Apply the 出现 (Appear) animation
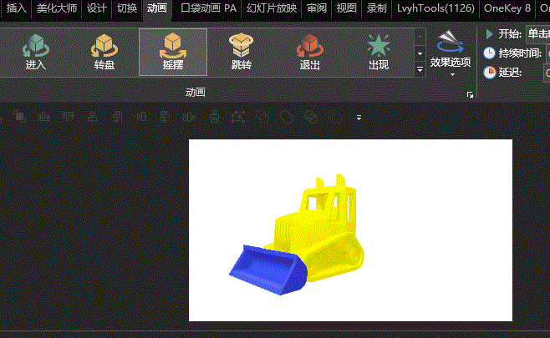Screen dimensions: 550x338 click(x=378, y=52)
